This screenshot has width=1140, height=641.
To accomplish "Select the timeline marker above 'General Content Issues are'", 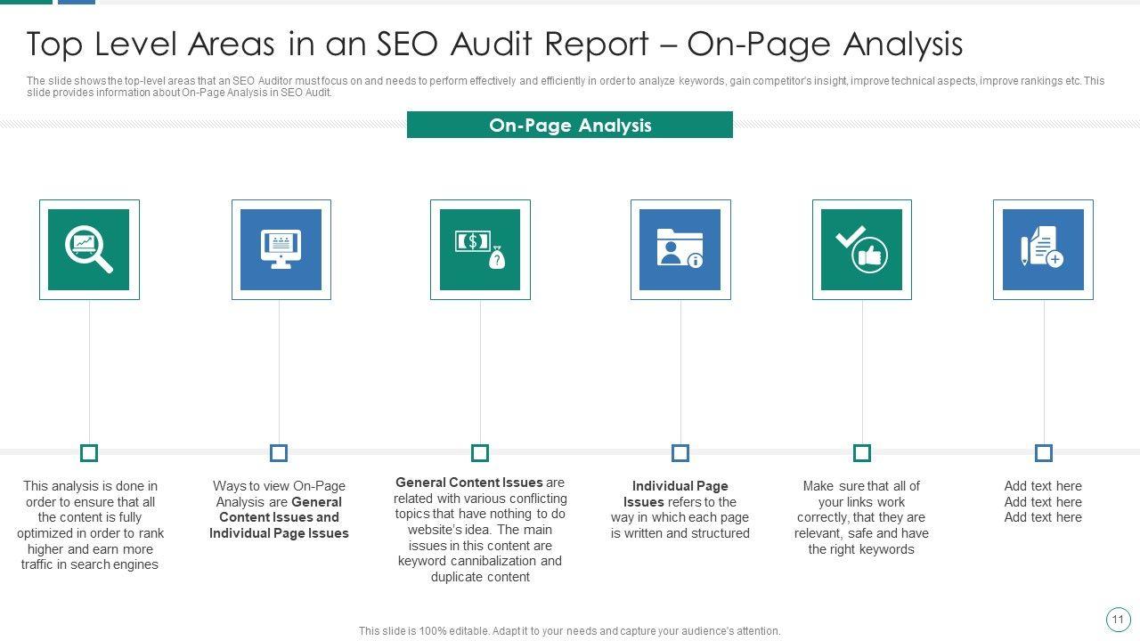I will tap(480, 453).
